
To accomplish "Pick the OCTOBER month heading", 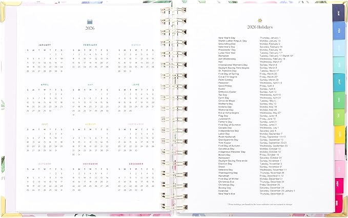I will [x=45, y=164].
